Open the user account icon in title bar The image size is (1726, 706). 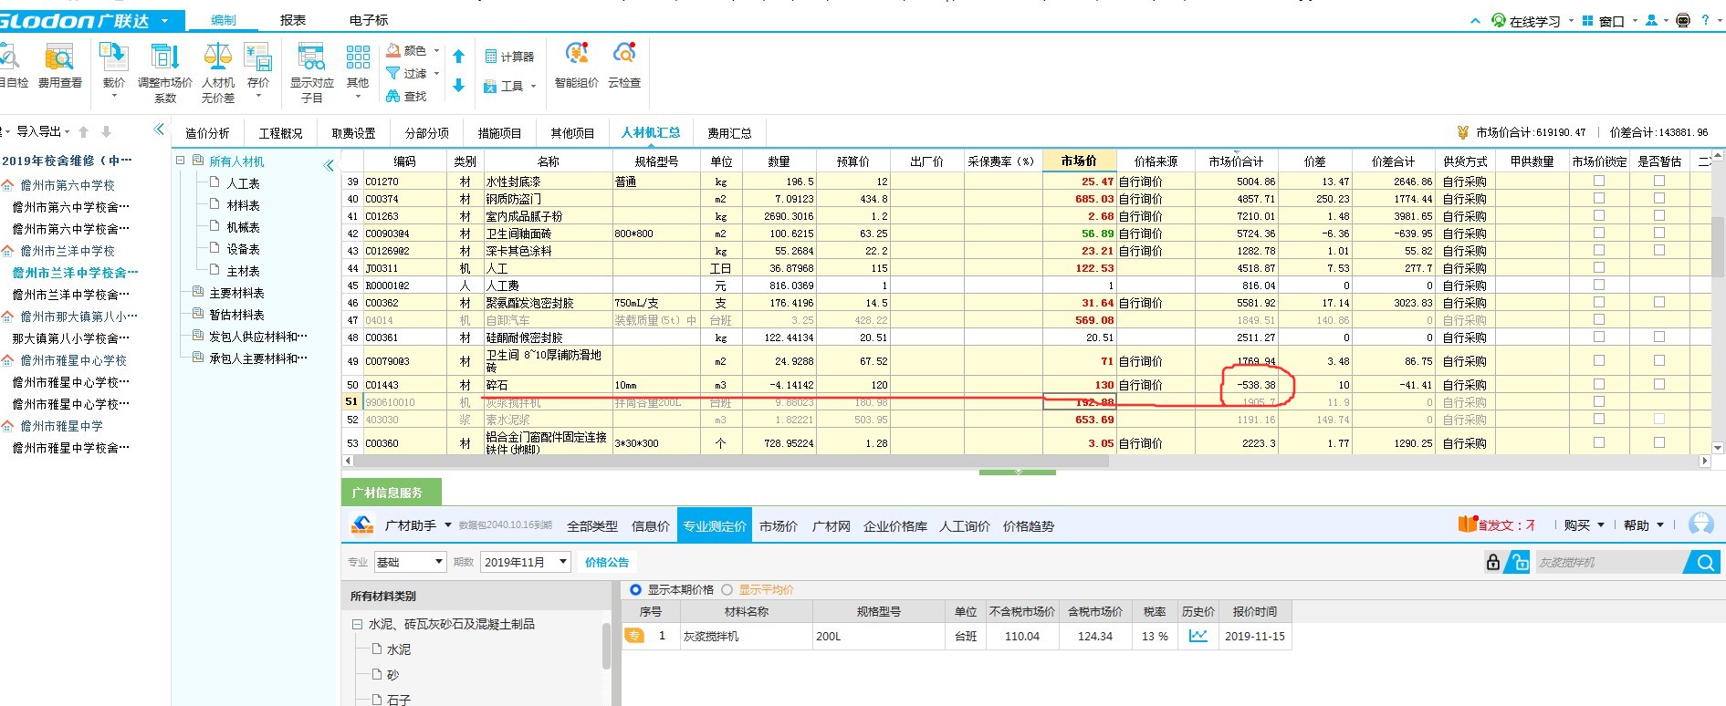tap(1651, 20)
